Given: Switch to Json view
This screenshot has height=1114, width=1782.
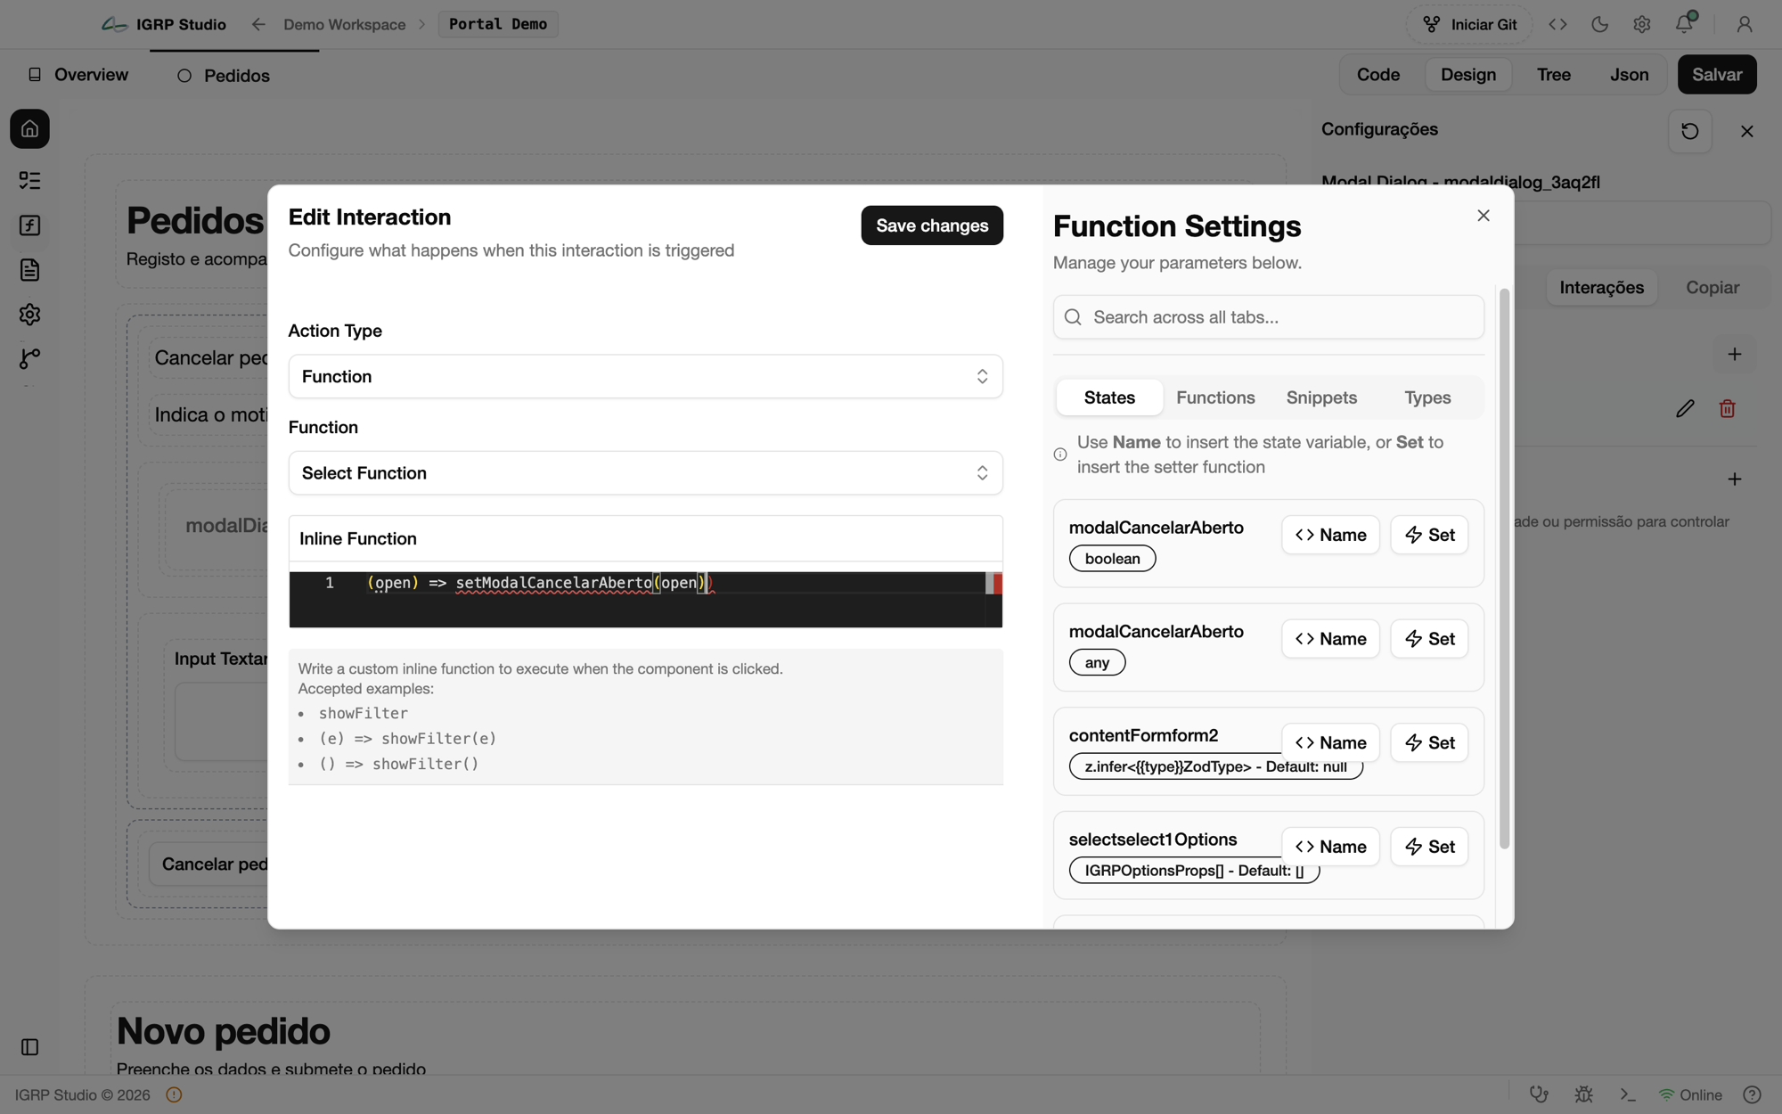Looking at the screenshot, I should coord(1629,75).
